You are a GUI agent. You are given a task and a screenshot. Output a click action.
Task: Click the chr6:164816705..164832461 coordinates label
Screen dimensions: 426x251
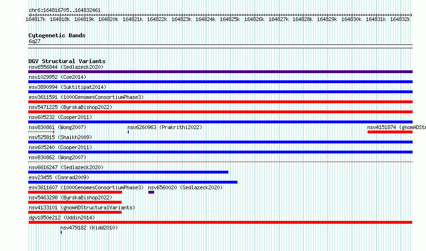pyautogui.click(x=65, y=10)
